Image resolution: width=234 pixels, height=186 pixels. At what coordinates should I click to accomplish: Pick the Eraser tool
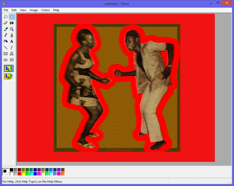(6, 23)
